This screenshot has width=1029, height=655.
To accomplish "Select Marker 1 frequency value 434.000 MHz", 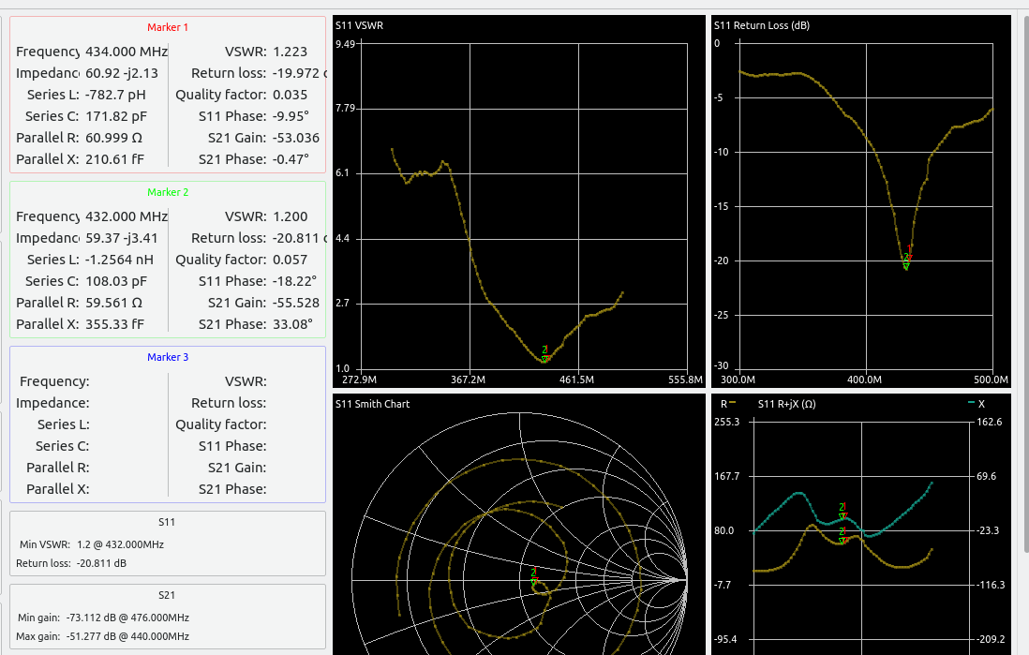I will coord(127,52).
